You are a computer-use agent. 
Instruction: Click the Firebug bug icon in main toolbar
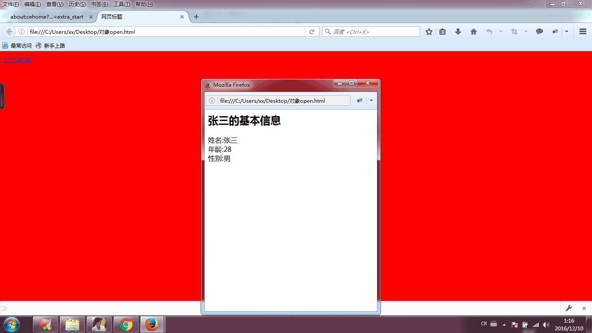click(x=555, y=32)
